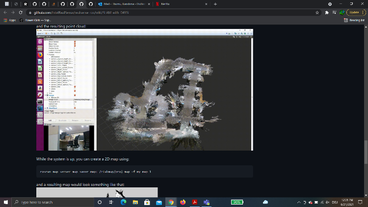Open Microsoft Teams in the taskbar
The height and width of the screenshot is (207, 368).
(x=207, y=202)
